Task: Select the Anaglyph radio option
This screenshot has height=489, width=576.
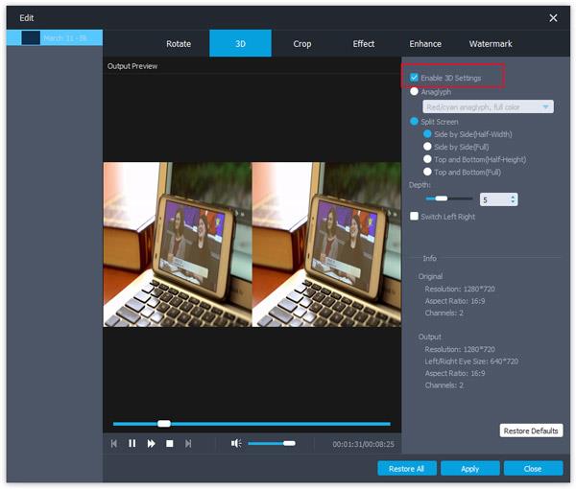Action: tap(414, 91)
